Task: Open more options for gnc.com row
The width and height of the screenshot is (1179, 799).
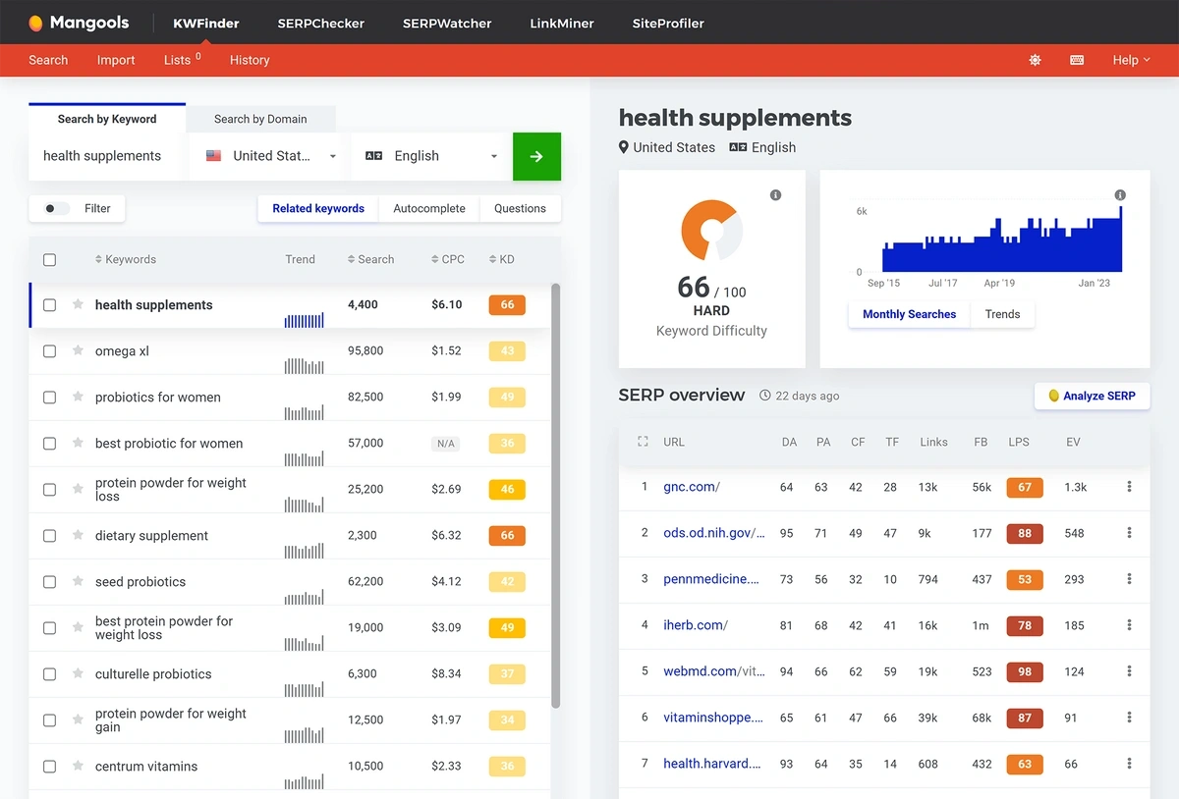Action: [x=1129, y=487]
